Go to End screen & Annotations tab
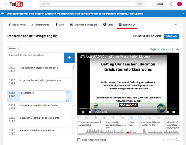This screenshot has height=145, width=186. (x=84, y=25)
